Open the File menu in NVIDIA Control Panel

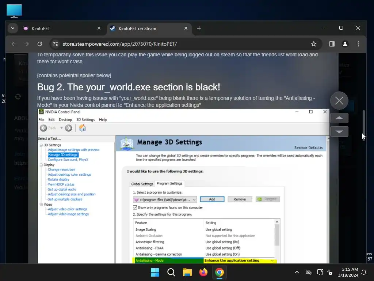pyautogui.click(x=41, y=120)
